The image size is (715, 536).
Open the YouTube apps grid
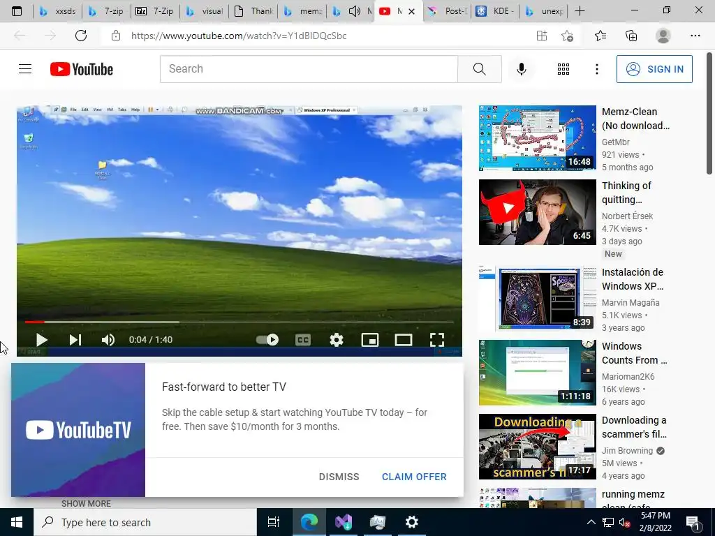coord(563,69)
